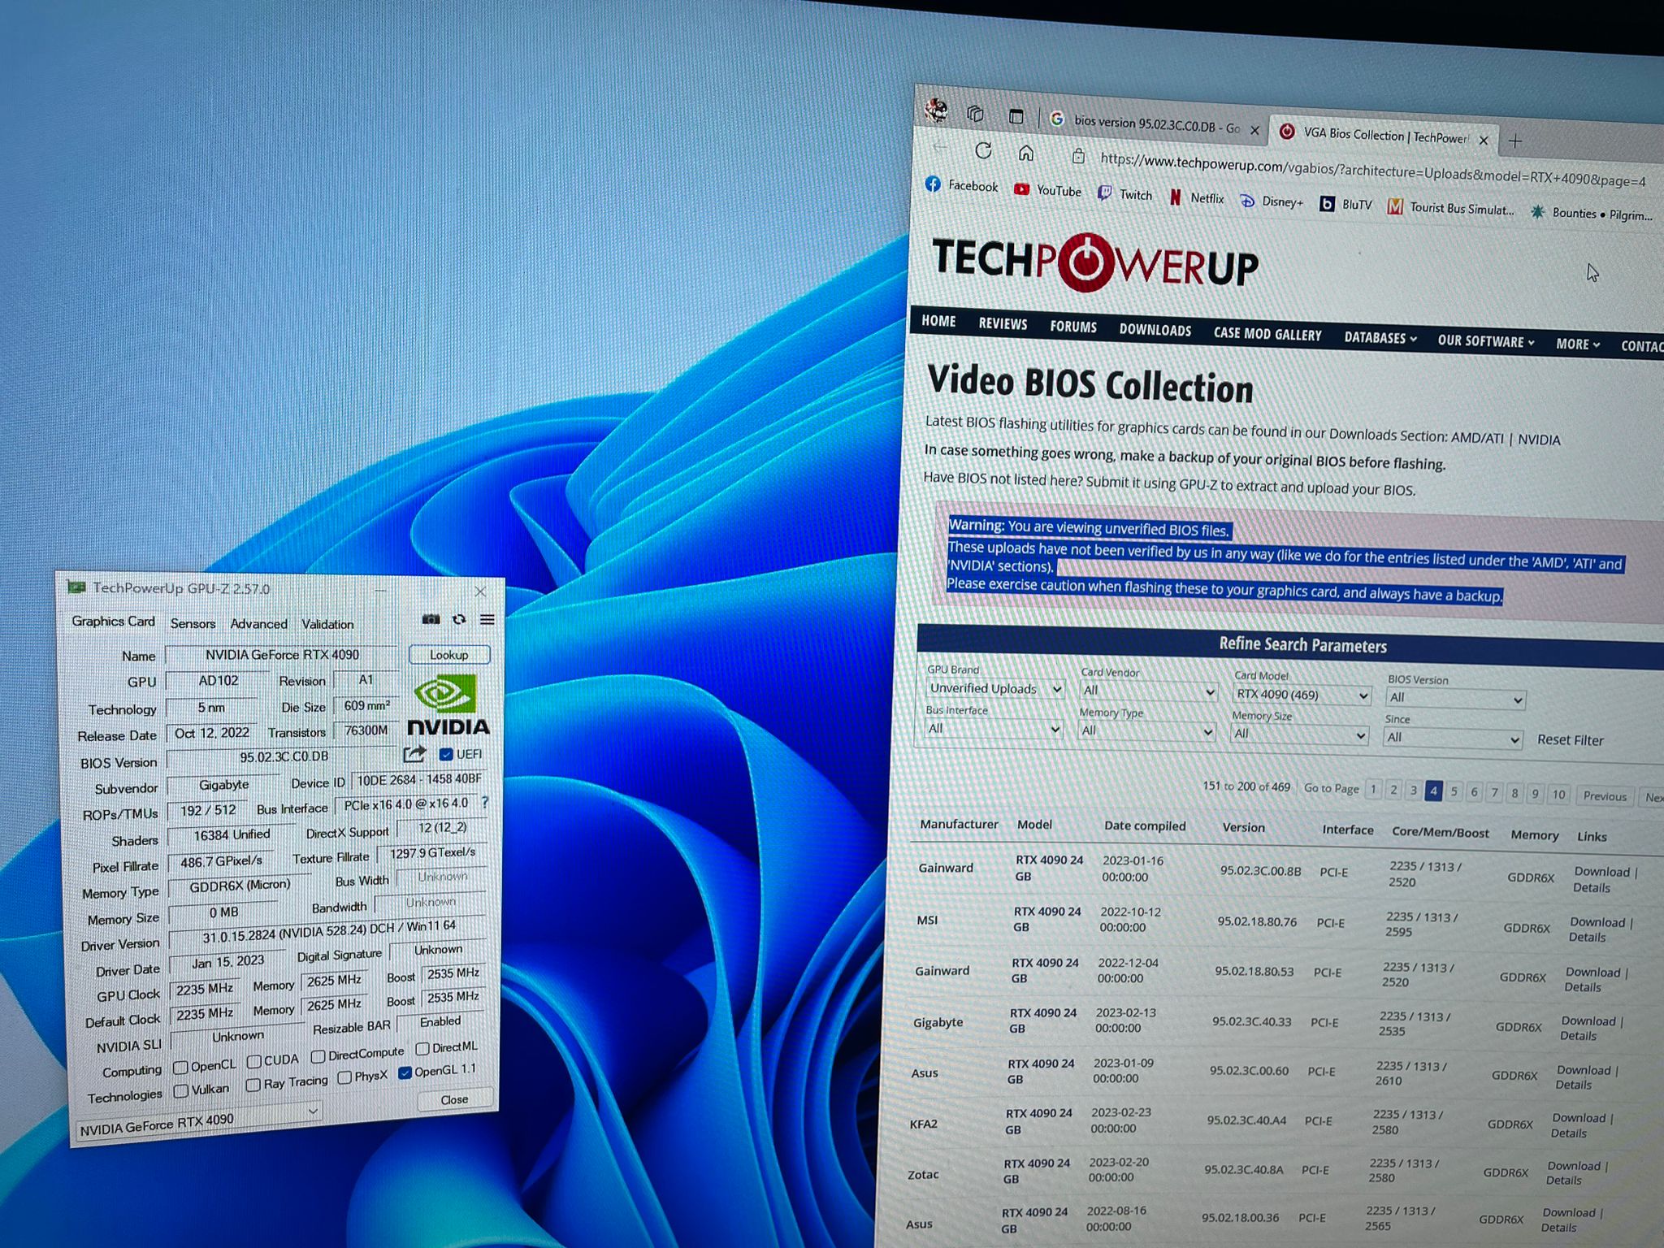This screenshot has height=1248, width=1664.
Task: Expand the GPU selector dropdown in GPU-Z
Action: tap(313, 1111)
